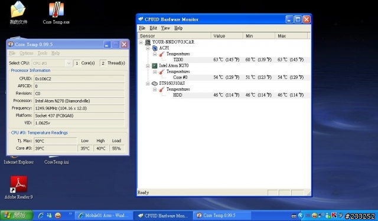Click the CPUID field showing 0x106C2
The image size is (378, 221).
coord(79,78)
